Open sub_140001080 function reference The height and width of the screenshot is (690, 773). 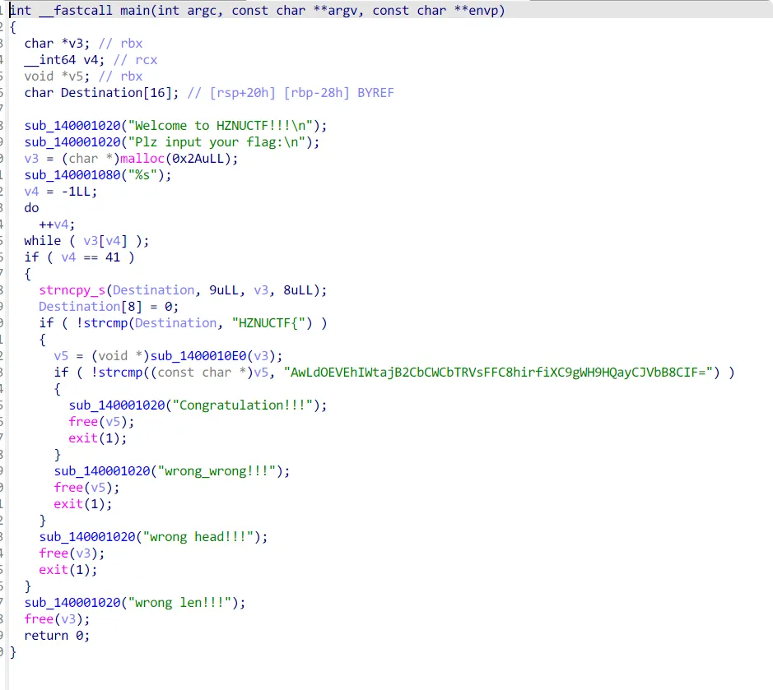[x=72, y=175]
